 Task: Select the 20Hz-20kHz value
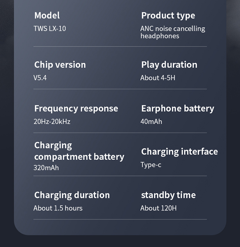click(52, 122)
